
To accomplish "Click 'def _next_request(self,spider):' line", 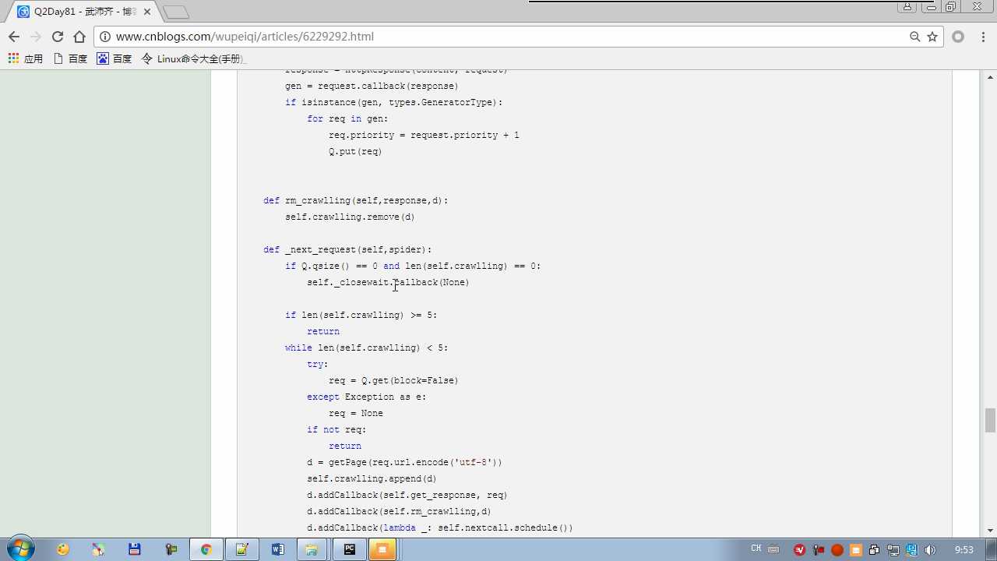I will coord(347,250).
